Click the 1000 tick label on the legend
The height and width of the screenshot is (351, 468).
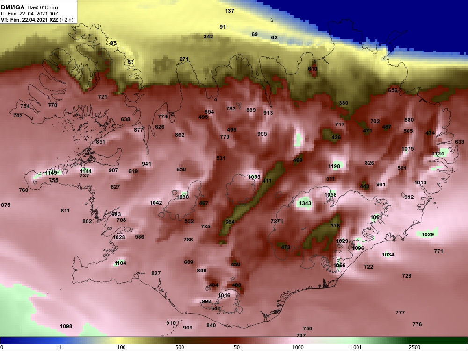tap(298, 347)
